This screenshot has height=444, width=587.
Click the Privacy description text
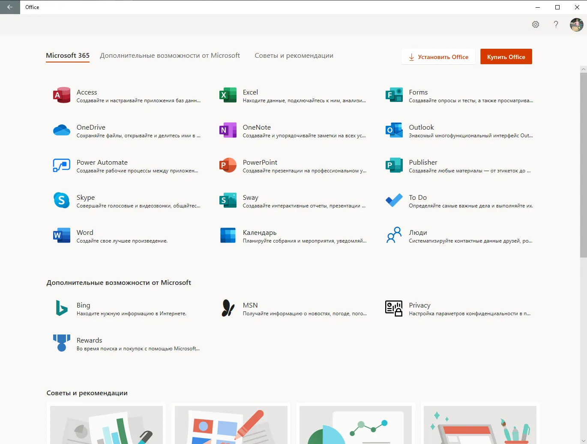pos(470,314)
